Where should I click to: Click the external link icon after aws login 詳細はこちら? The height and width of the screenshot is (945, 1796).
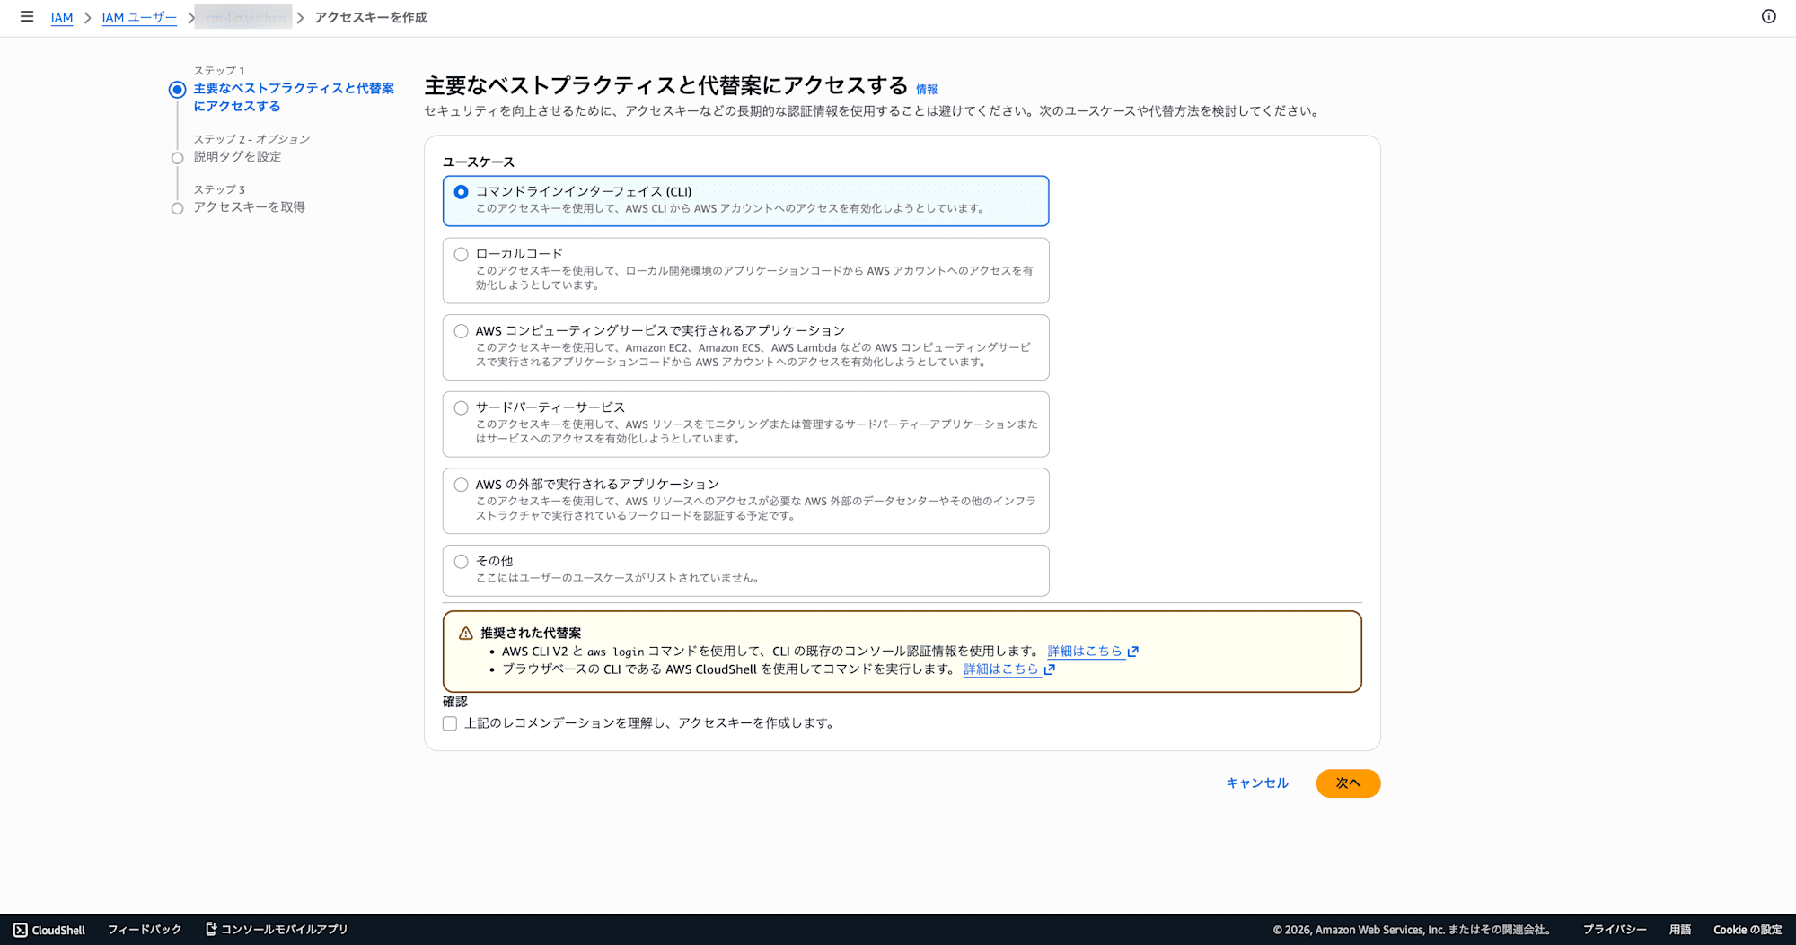[x=1133, y=652]
